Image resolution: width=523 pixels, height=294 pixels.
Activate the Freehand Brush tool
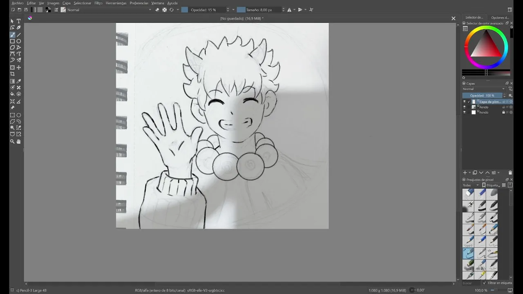12,35
